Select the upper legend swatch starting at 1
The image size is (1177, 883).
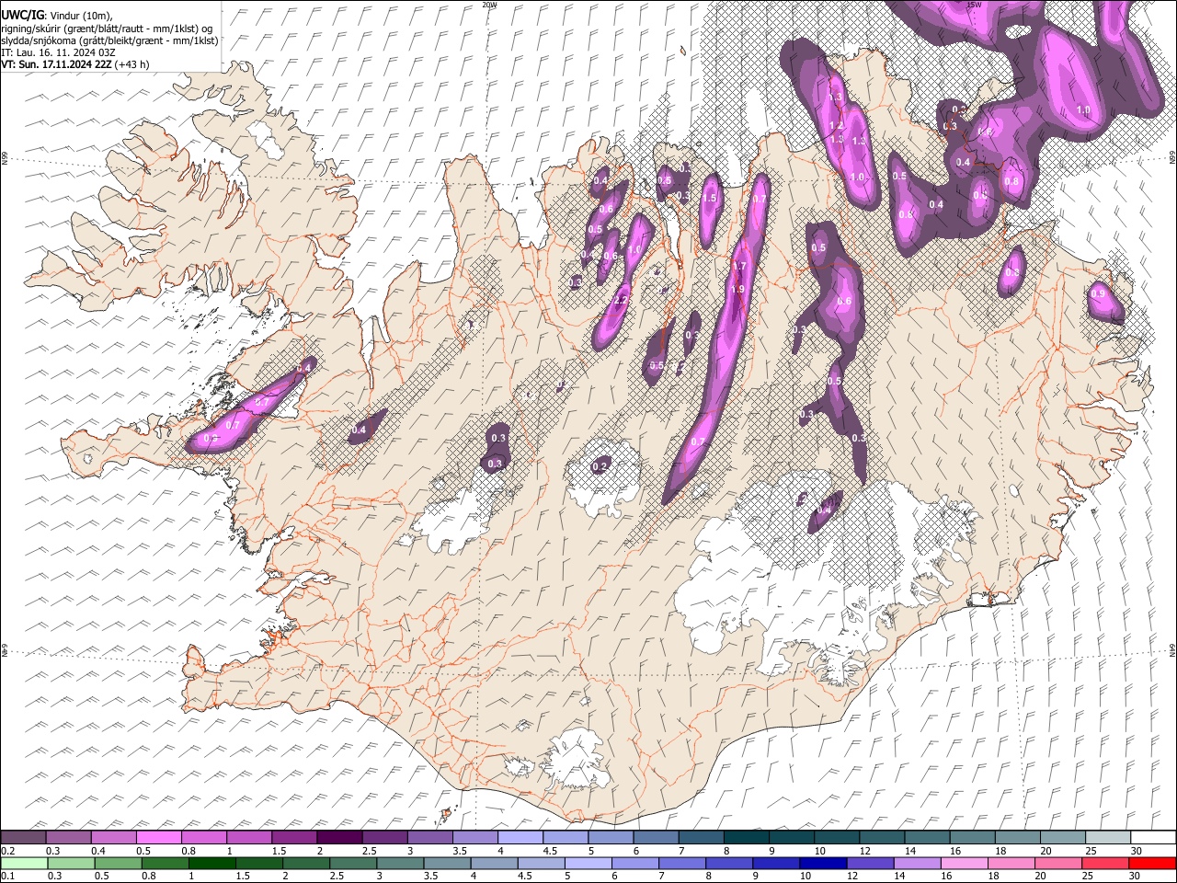(248, 837)
